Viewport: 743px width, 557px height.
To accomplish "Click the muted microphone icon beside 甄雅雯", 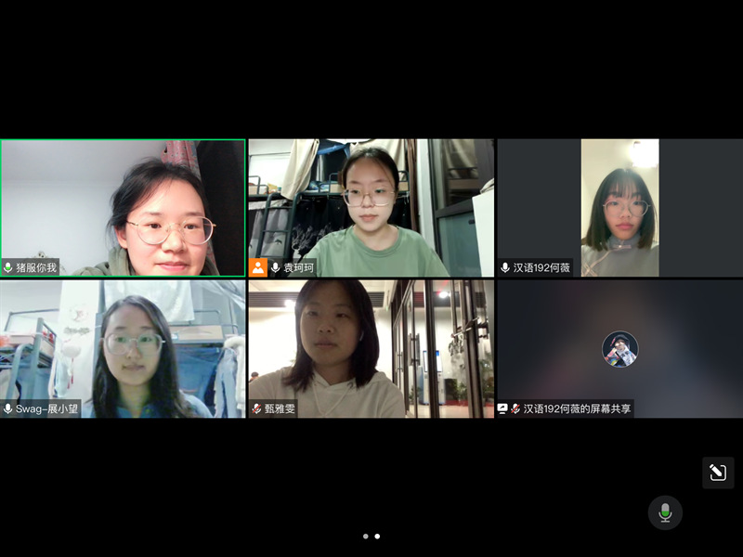I will 256,408.
